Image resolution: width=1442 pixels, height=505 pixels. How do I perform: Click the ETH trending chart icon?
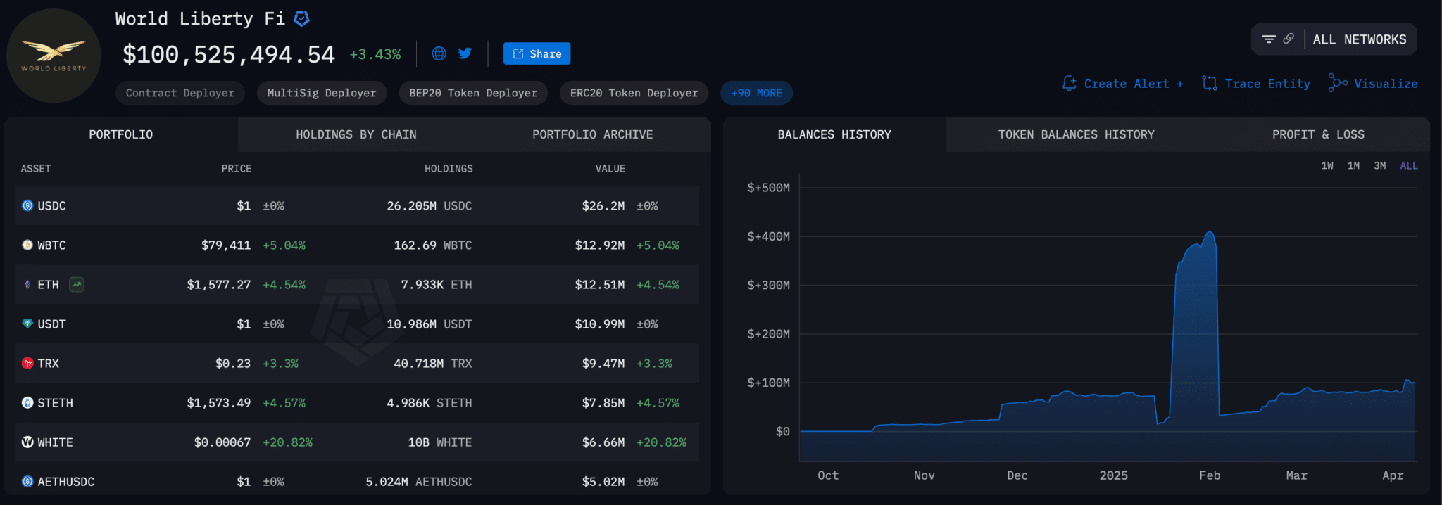(77, 285)
